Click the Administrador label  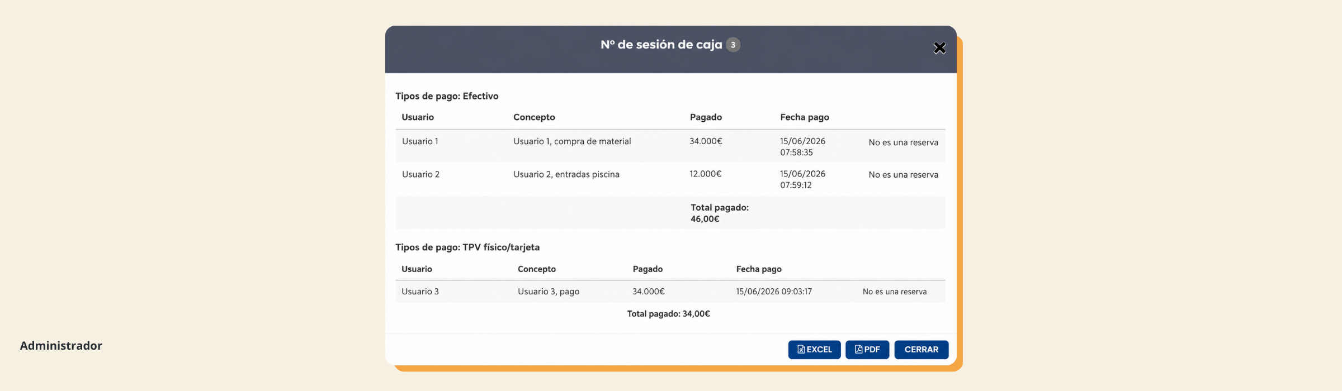61,346
